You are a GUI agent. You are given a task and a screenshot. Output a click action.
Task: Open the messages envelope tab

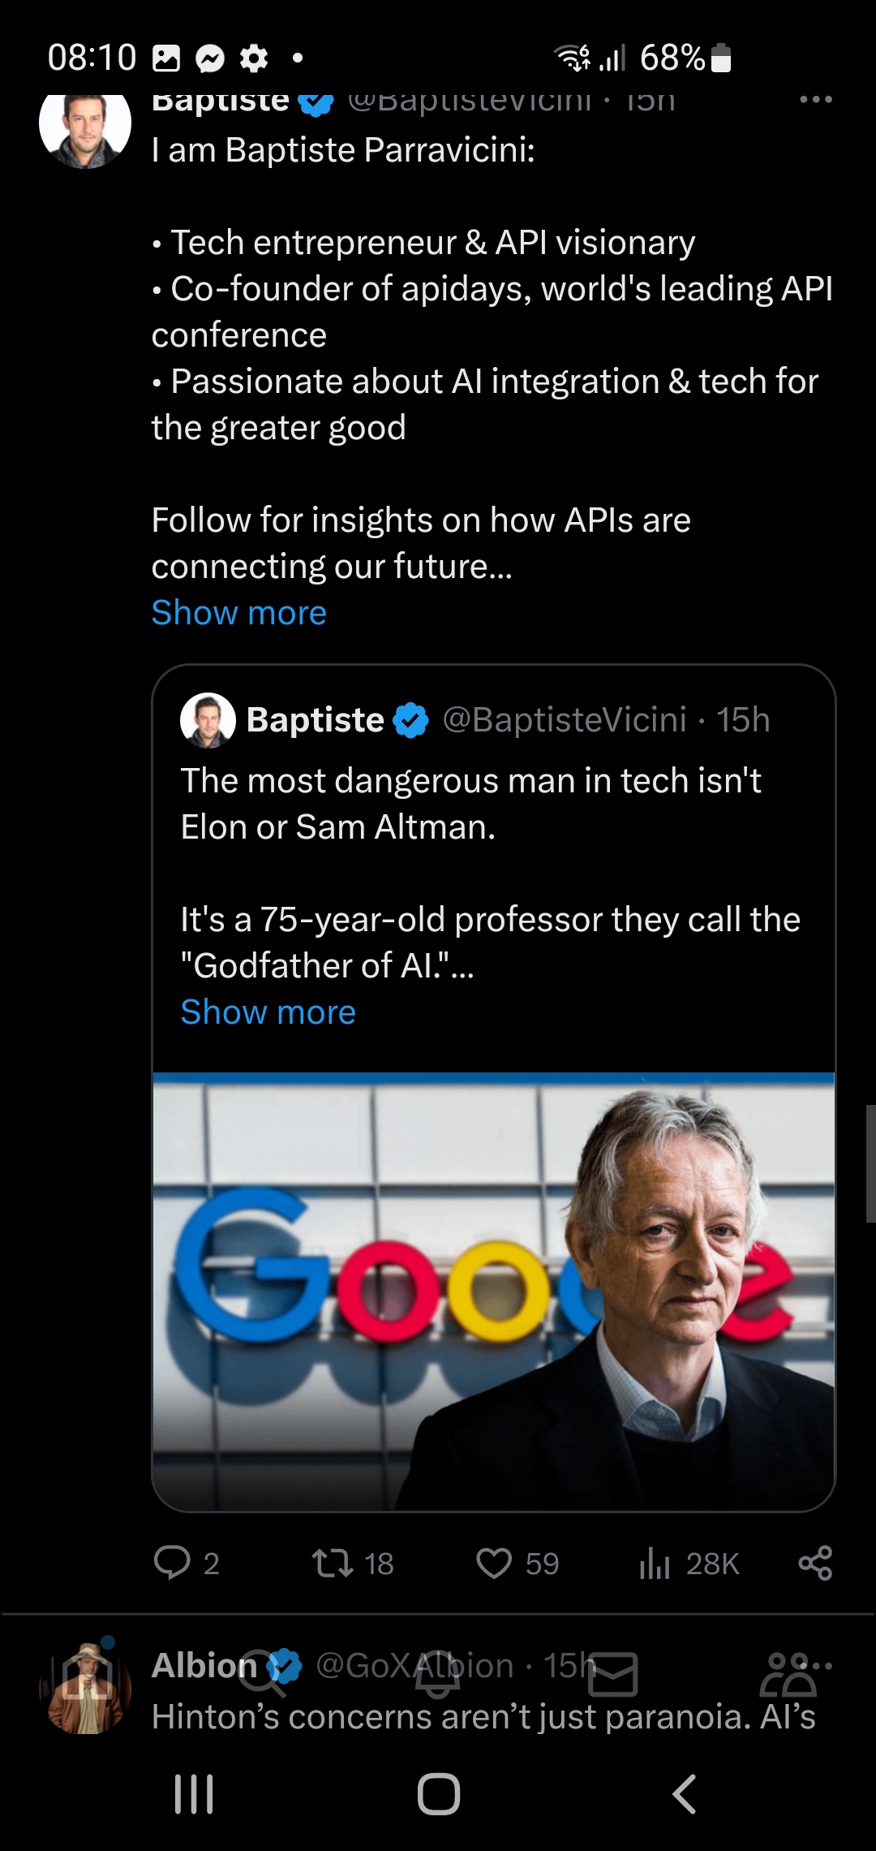pyautogui.click(x=613, y=1674)
